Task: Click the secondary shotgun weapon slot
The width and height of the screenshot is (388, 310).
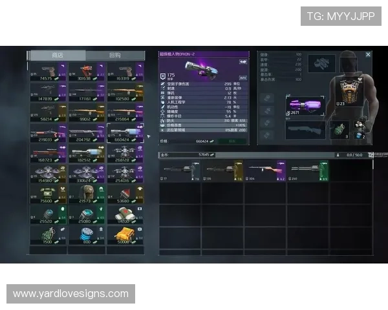Action: coord(305,130)
